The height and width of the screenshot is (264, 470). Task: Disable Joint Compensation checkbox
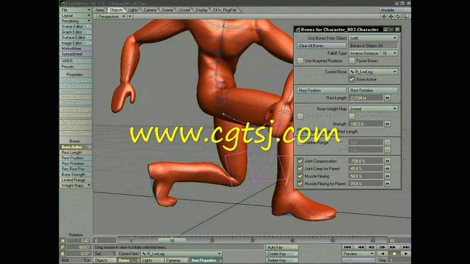pyautogui.click(x=300, y=161)
